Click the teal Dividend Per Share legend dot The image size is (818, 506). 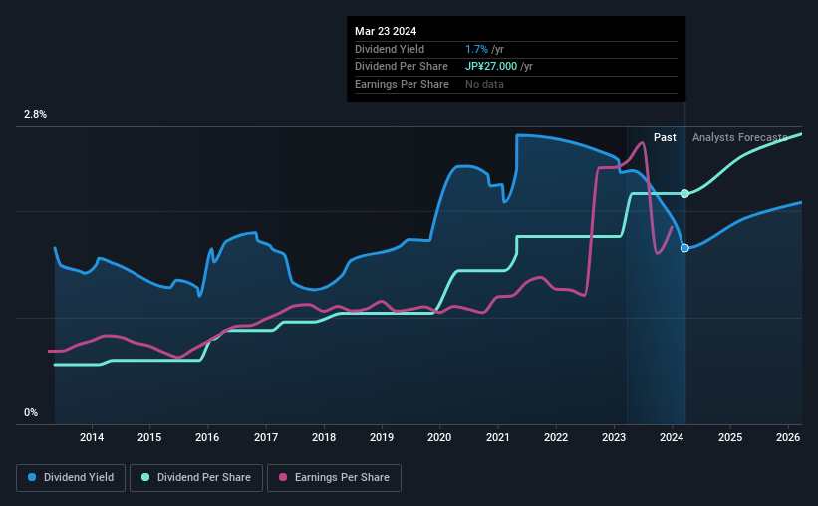[145, 477]
